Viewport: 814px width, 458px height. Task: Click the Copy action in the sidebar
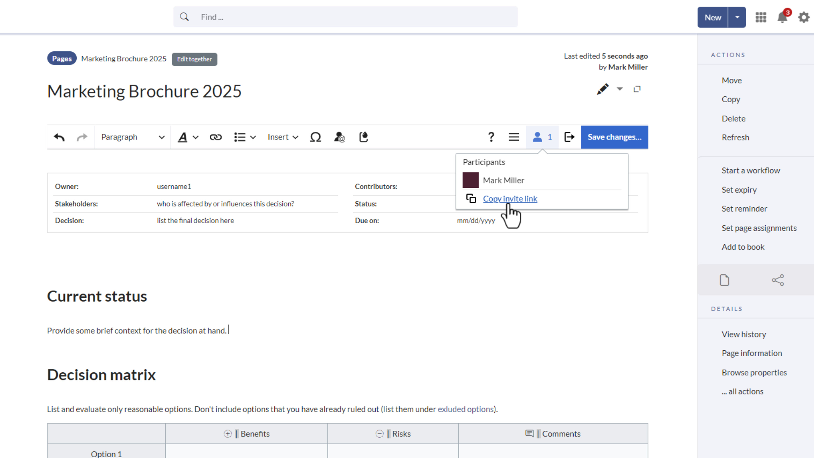click(731, 99)
